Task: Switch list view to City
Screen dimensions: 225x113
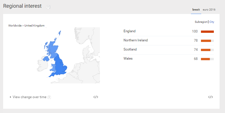Action: click(x=212, y=22)
